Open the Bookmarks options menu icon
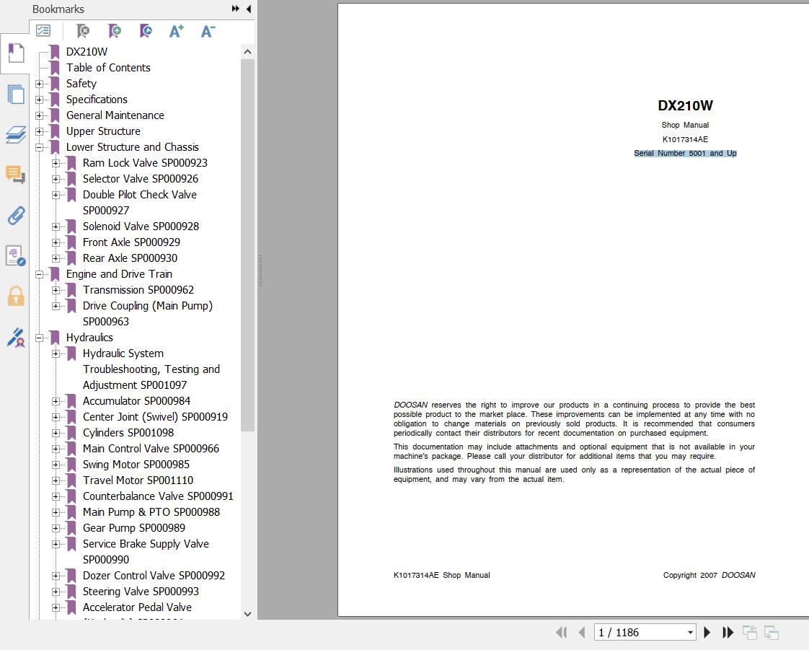 (43, 31)
